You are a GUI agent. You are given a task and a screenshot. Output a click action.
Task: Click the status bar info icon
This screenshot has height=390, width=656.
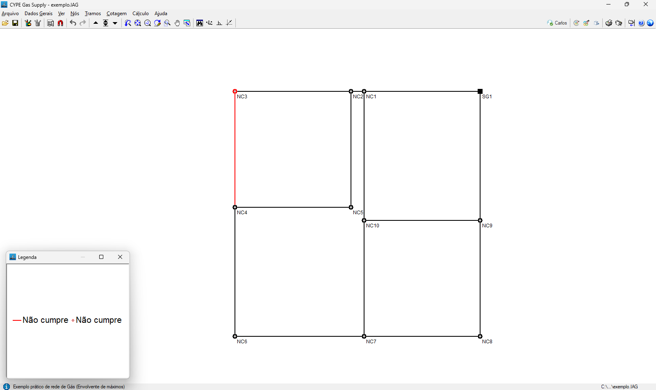(7, 386)
